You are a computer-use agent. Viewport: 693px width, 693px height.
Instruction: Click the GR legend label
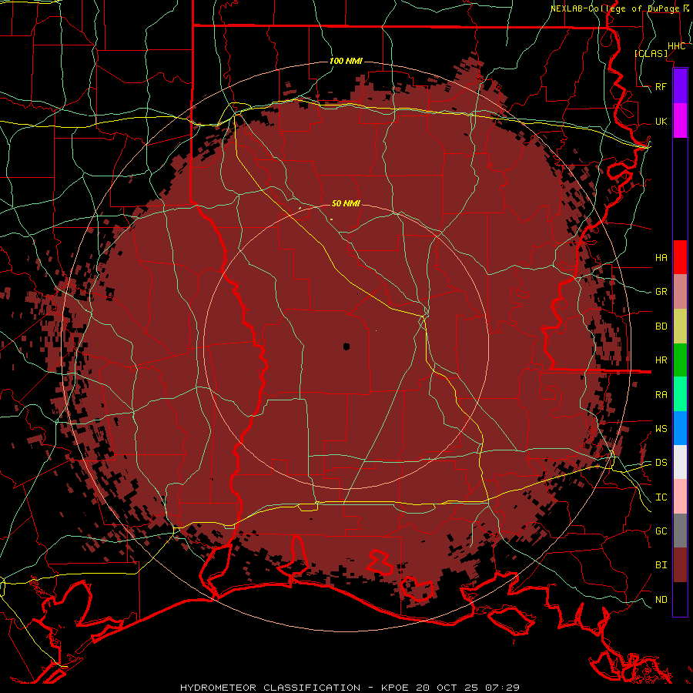[x=661, y=292]
